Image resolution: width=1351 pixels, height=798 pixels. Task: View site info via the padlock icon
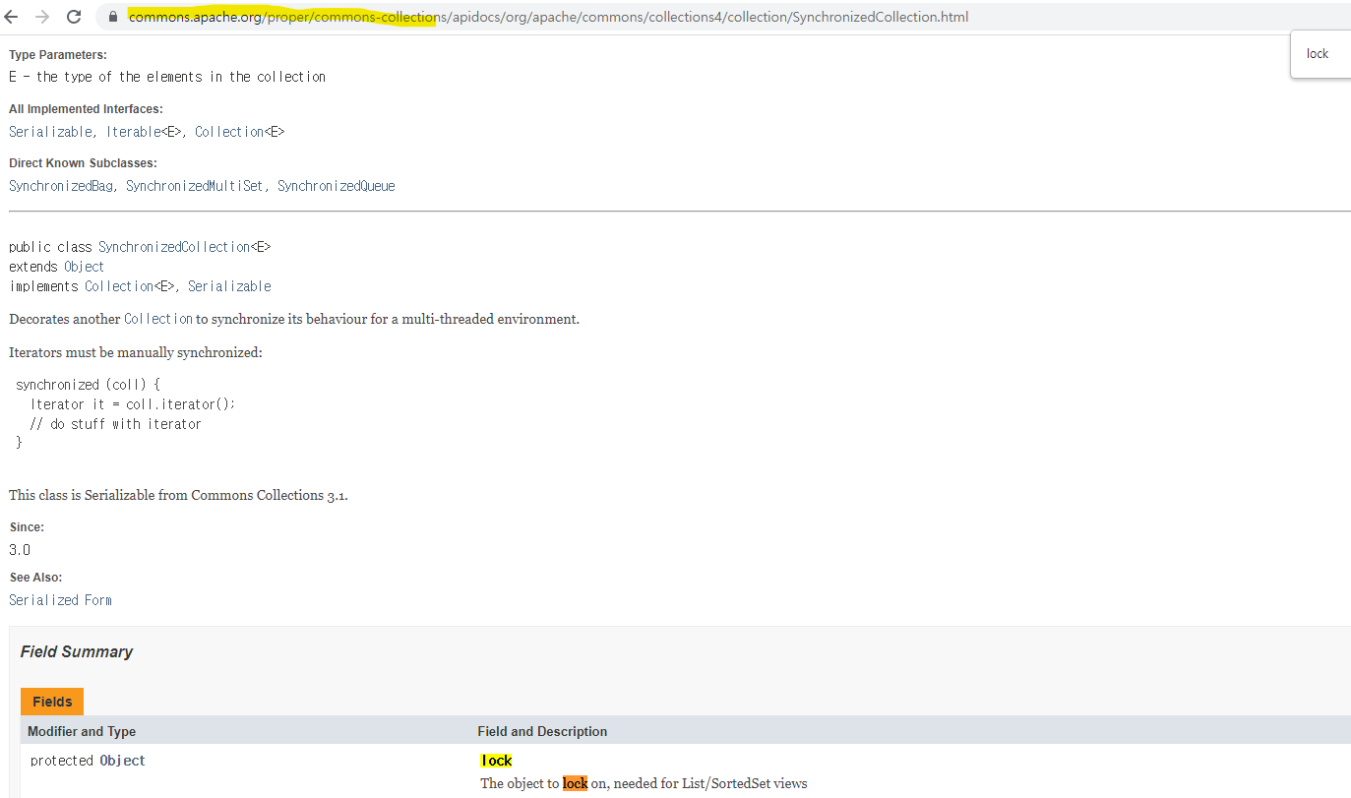(x=112, y=17)
